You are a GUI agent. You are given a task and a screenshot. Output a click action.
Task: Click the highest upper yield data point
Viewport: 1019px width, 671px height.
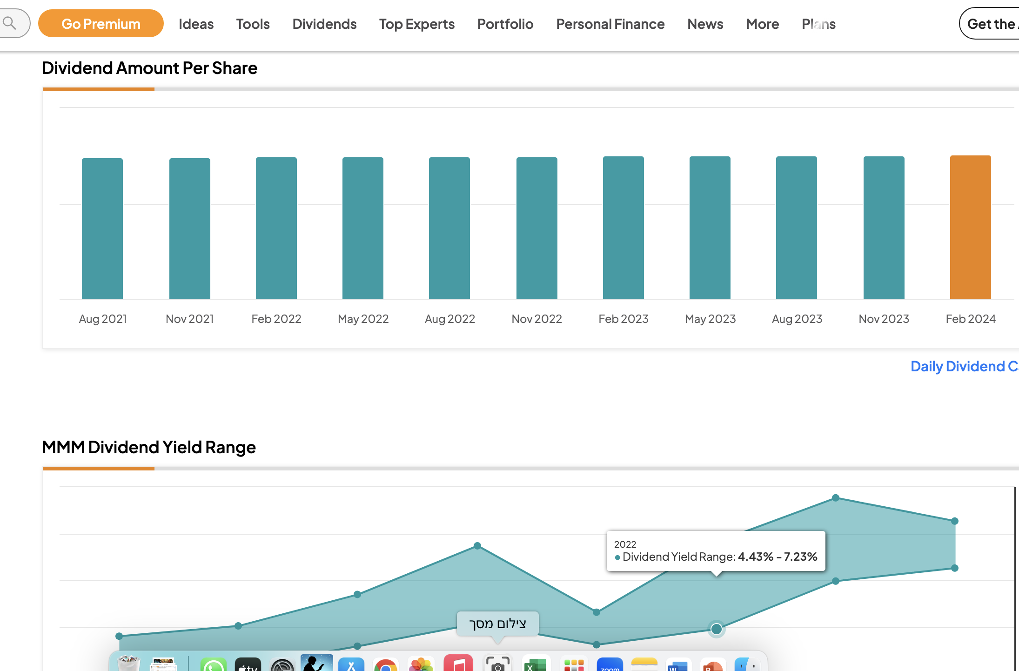(836, 497)
